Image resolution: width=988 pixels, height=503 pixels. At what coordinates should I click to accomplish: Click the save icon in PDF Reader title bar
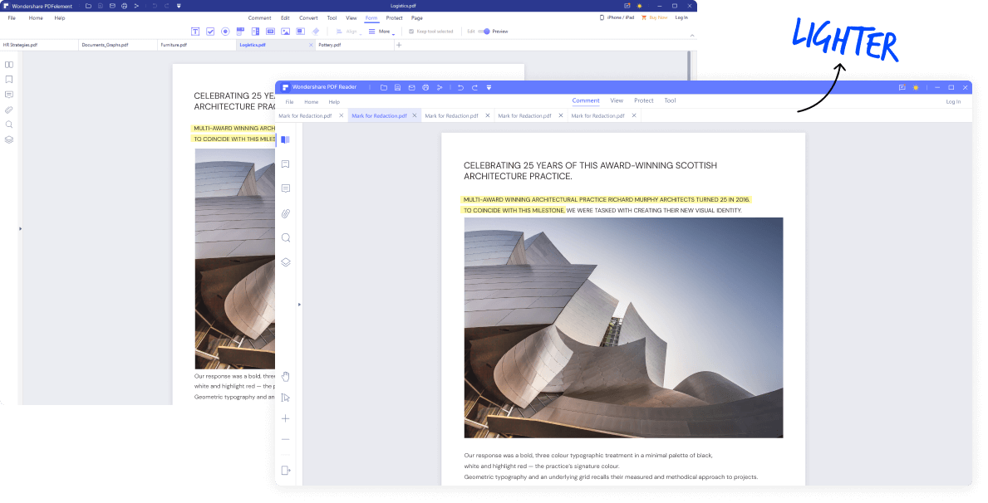(x=397, y=87)
